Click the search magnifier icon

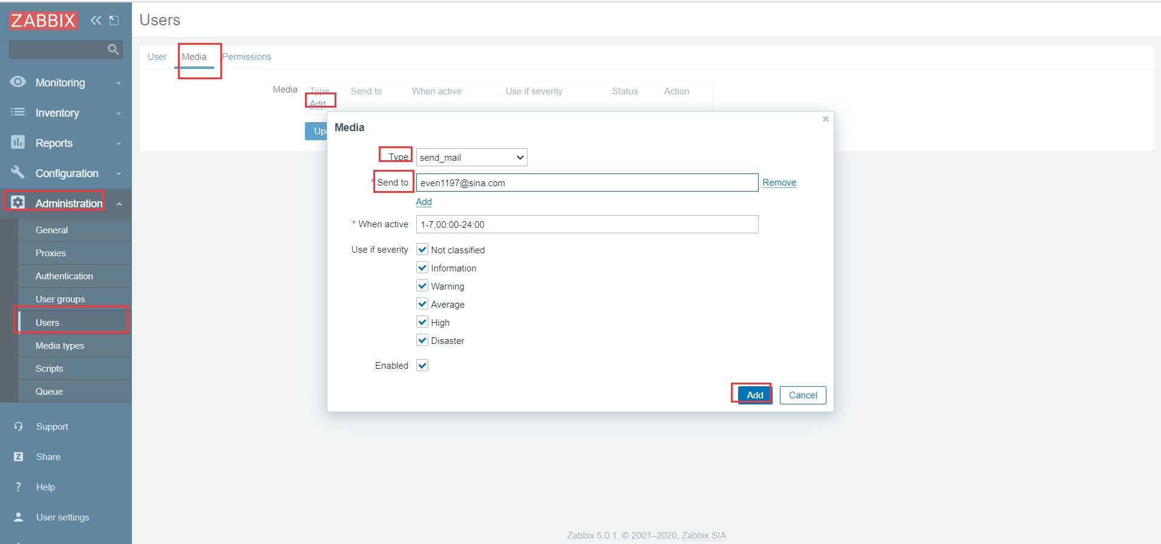pos(113,50)
